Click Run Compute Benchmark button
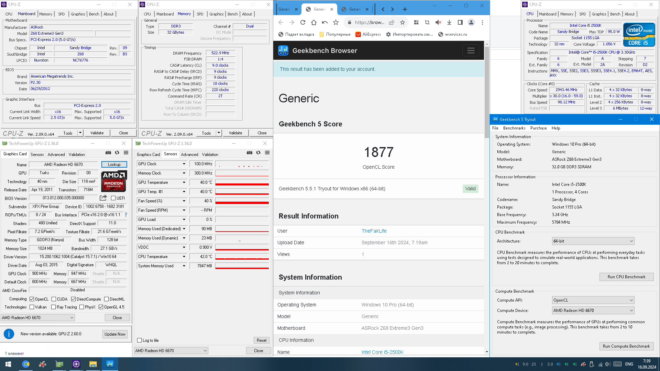Screen dimensions: 660x371 pos(626,346)
